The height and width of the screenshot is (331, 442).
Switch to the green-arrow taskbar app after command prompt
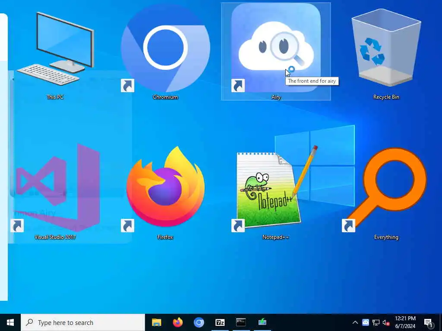(x=262, y=322)
